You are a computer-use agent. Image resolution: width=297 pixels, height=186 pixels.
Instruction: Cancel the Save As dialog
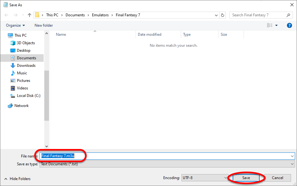pos(278,178)
